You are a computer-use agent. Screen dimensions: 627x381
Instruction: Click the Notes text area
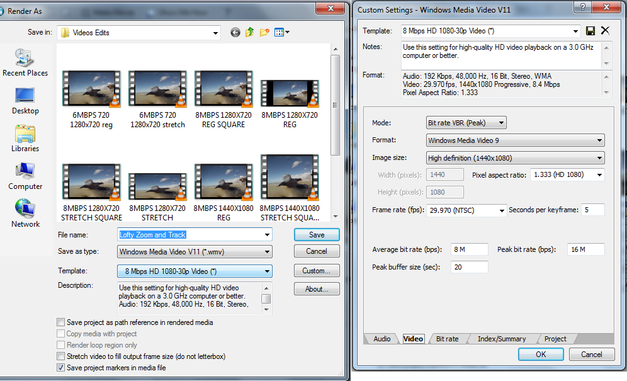pos(501,55)
